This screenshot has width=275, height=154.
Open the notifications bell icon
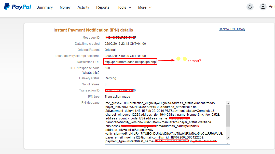pos(250,7)
